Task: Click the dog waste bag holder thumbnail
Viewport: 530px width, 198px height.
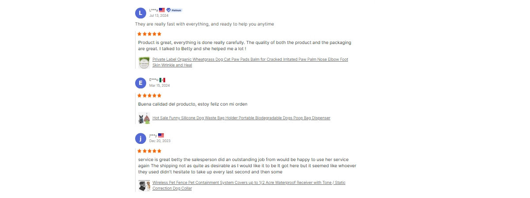Action: click(x=144, y=118)
